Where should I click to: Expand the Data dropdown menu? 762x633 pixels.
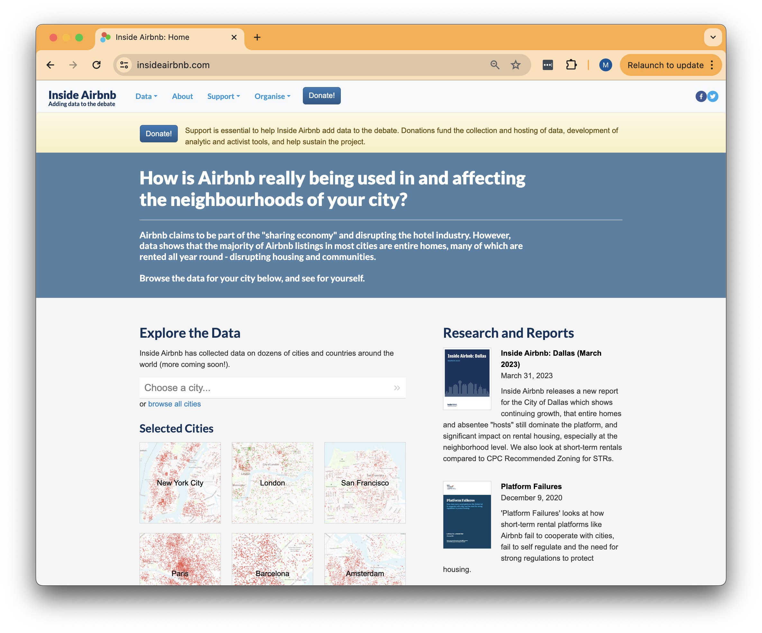point(146,96)
